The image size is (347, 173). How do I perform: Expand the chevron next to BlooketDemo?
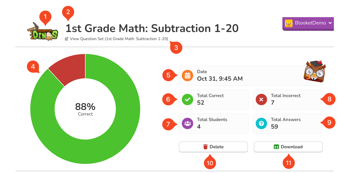(330, 23)
